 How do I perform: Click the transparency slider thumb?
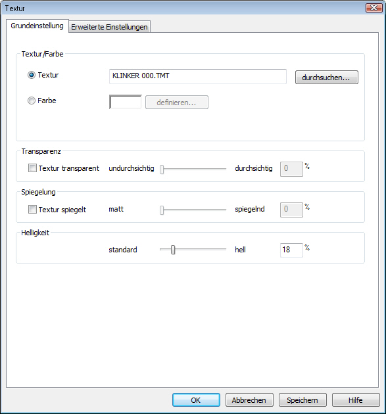pyautogui.click(x=162, y=170)
